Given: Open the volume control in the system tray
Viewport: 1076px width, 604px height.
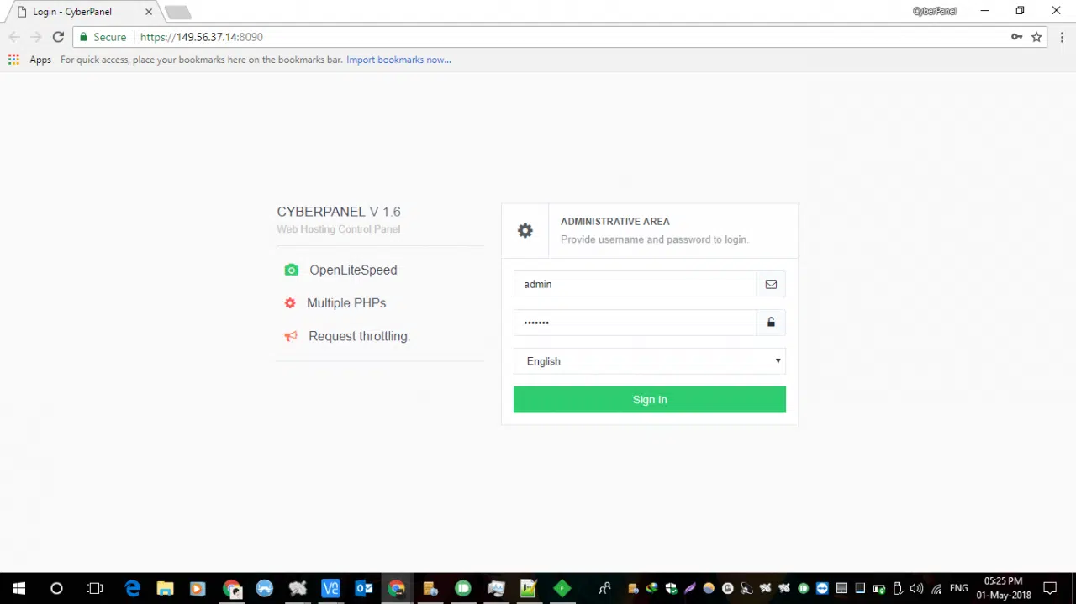Looking at the screenshot, I should [x=916, y=589].
